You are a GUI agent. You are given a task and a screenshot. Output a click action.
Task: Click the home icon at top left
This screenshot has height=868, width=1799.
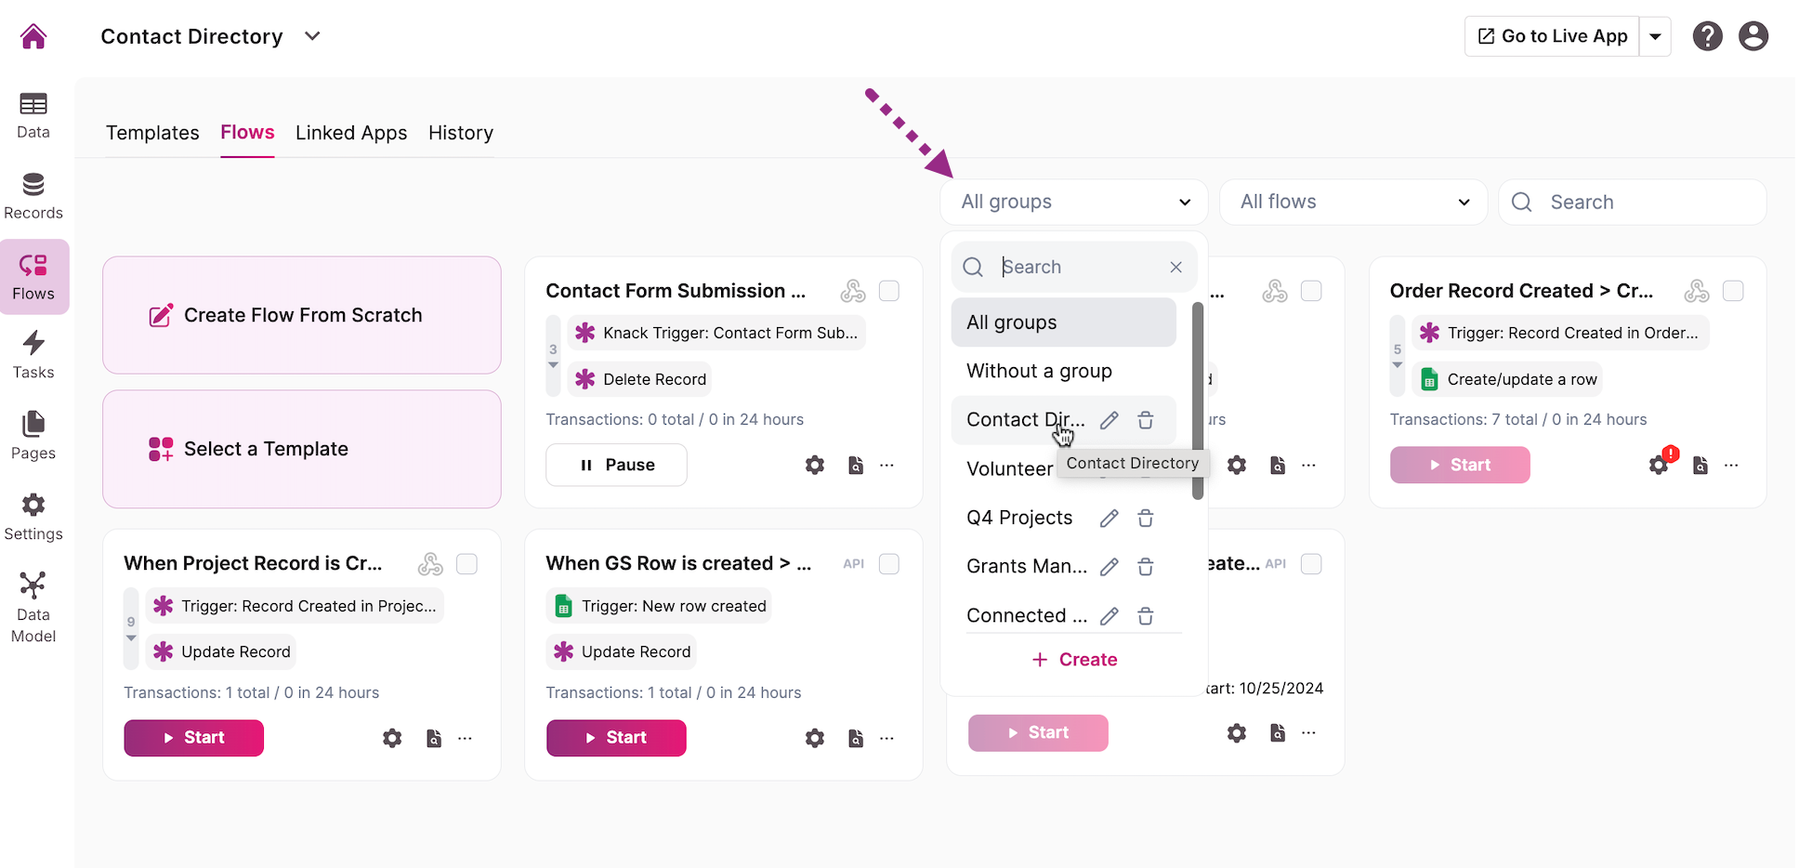tap(33, 36)
